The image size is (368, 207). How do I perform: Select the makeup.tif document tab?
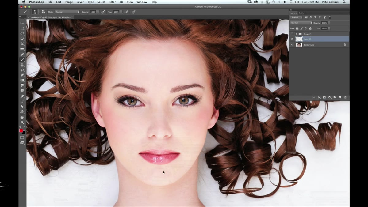click(51, 17)
